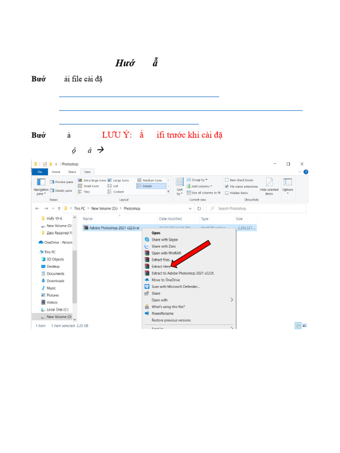Select Adobe Photoshop 2021 v22.0.rar file
The image size is (340, 453).
[x=115, y=228]
